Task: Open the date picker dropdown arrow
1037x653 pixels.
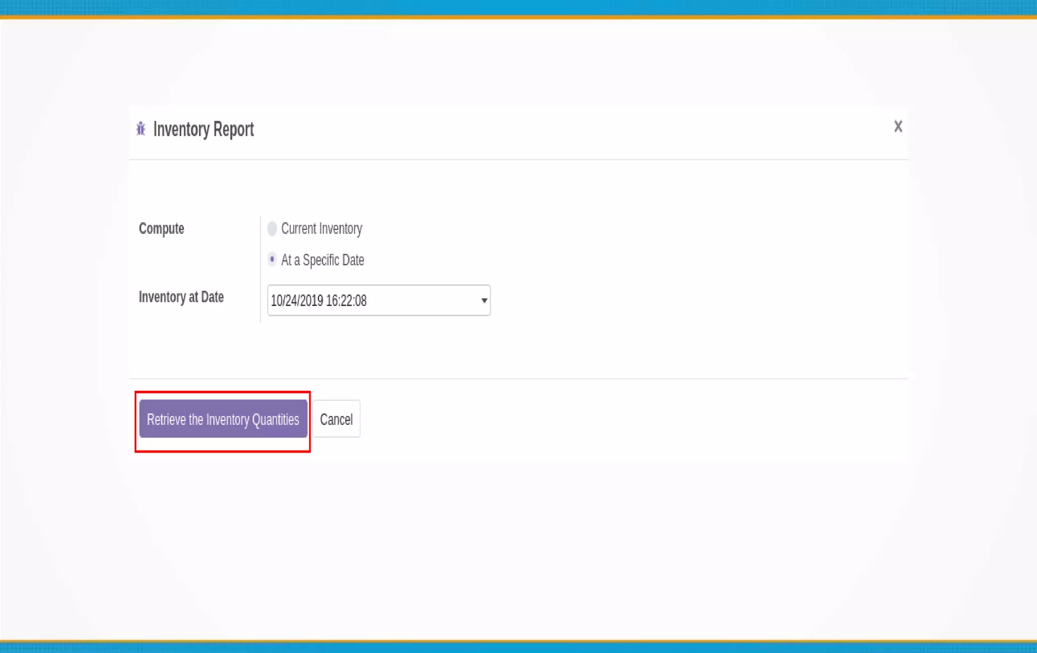Action: tap(484, 301)
